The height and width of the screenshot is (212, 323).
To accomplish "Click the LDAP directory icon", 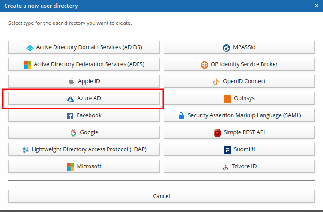I will (26, 150).
